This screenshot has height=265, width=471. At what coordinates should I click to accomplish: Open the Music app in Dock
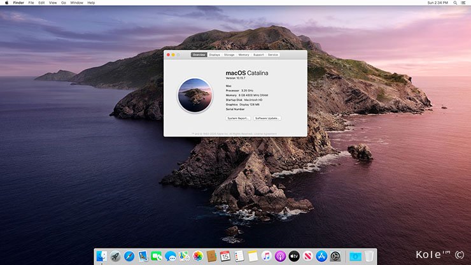coord(267,255)
